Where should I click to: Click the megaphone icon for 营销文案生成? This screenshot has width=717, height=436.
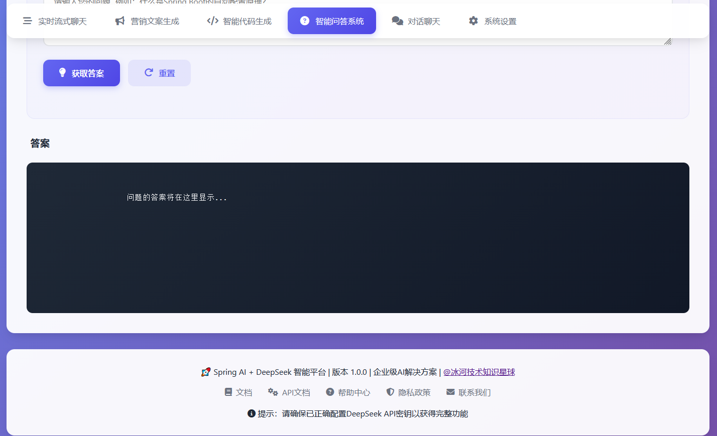click(120, 21)
